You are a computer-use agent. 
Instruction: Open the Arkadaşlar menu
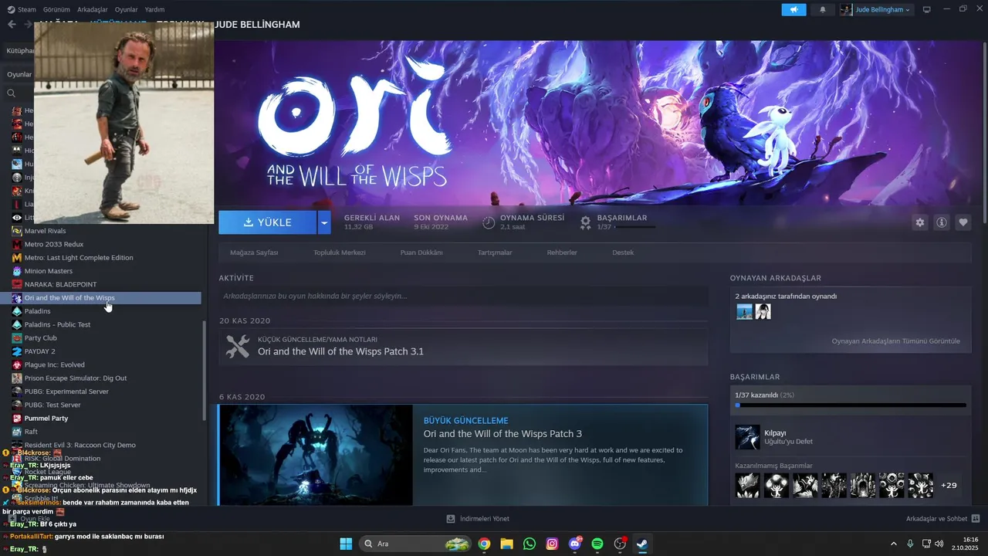(x=93, y=9)
